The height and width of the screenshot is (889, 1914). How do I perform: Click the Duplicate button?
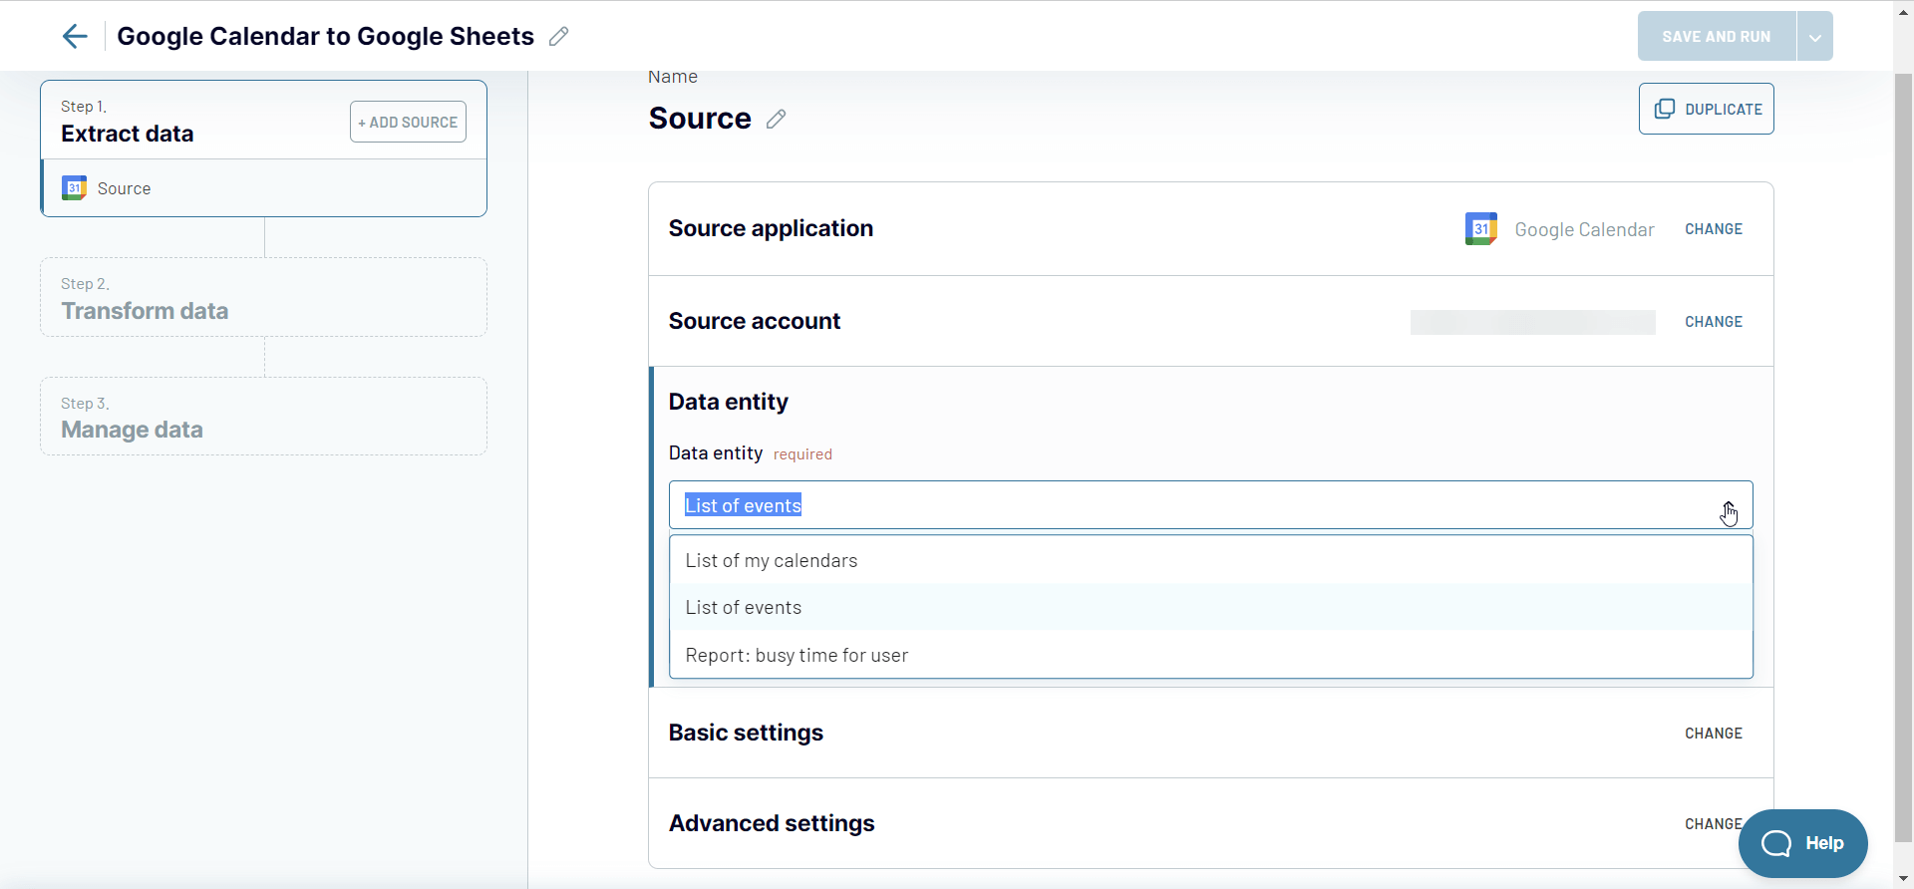pyautogui.click(x=1706, y=109)
